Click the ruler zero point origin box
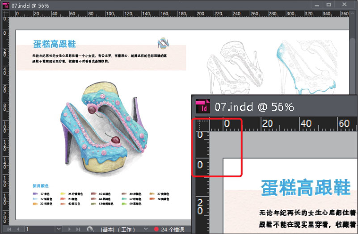This screenshot has height=234, width=358. click(x=5, y=13)
